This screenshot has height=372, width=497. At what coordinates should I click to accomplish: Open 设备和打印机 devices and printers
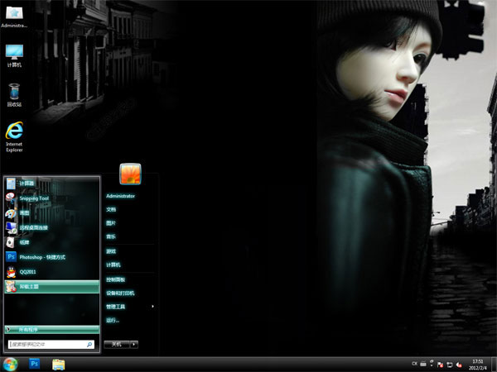(x=120, y=293)
